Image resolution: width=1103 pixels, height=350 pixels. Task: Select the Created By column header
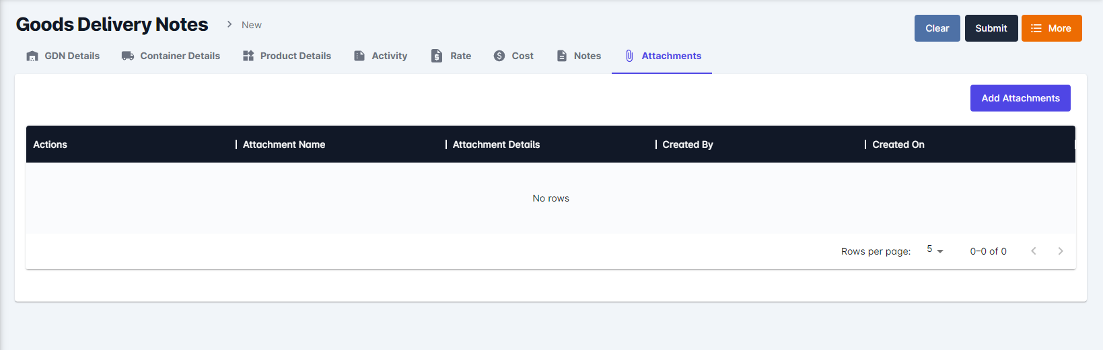[688, 144]
